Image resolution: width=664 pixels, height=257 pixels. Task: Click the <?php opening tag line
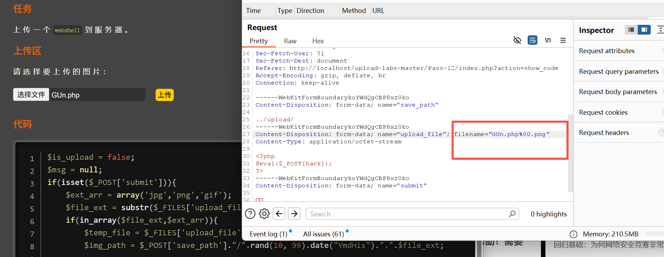coord(265,156)
